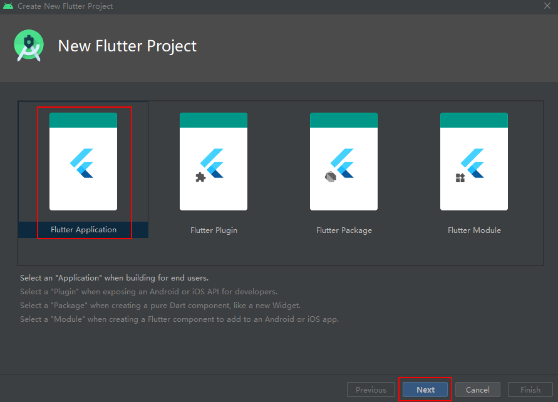
Task: Click the module grid badge on the Flutter Module card
Action: coord(461,178)
